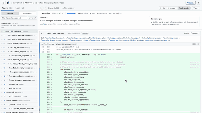Select Reading order view
The height and width of the screenshot is (113, 202).
[184, 8]
